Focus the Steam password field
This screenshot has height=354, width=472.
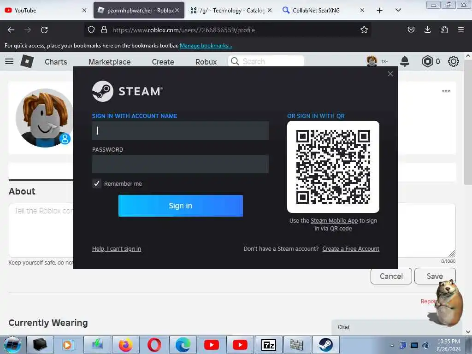click(x=180, y=164)
